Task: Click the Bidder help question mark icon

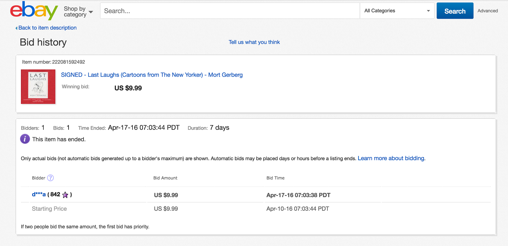Action: coord(50,178)
